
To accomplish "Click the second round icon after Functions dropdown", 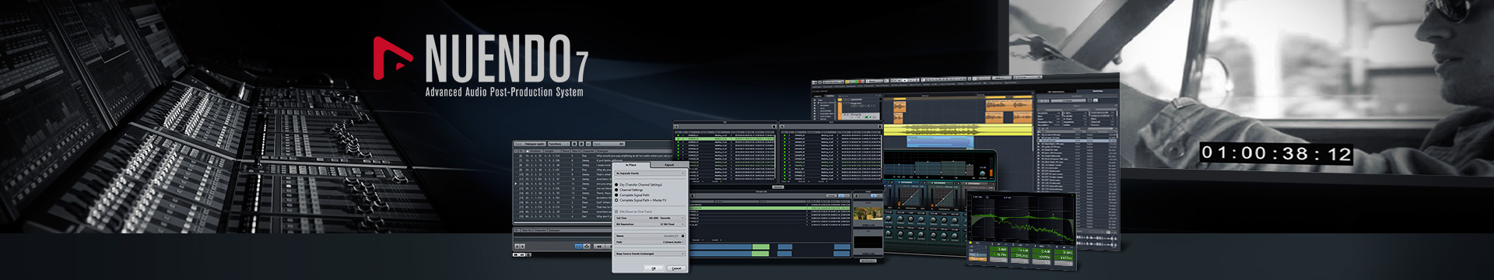I will pyautogui.click(x=581, y=144).
